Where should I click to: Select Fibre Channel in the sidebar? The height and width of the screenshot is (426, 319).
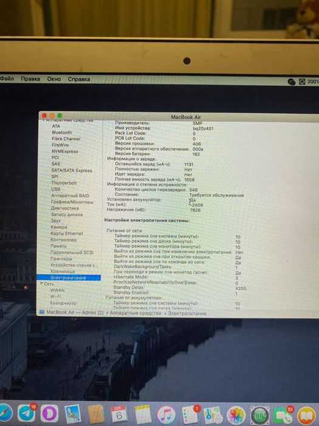(66, 139)
